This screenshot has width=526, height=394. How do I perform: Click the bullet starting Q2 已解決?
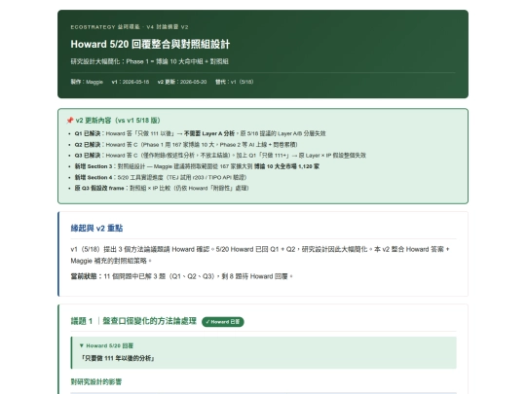click(x=186, y=144)
